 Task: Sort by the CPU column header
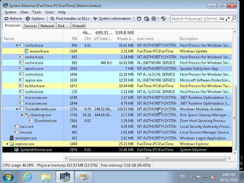(x=86, y=39)
